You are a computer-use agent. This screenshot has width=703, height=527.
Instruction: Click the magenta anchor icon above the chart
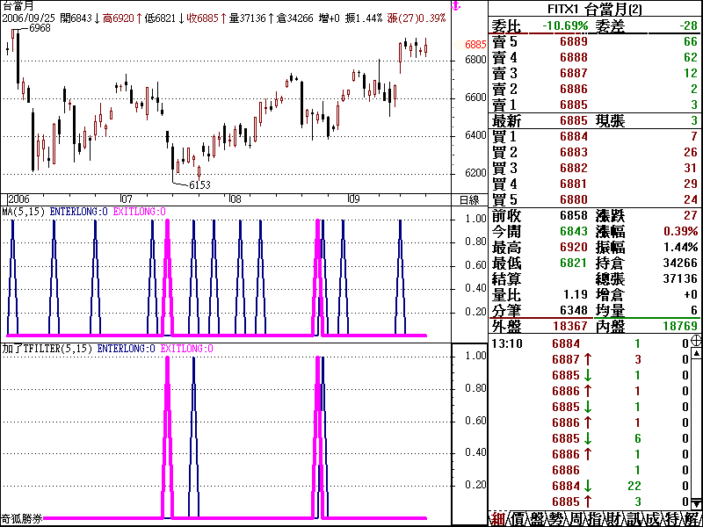coord(455,6)
